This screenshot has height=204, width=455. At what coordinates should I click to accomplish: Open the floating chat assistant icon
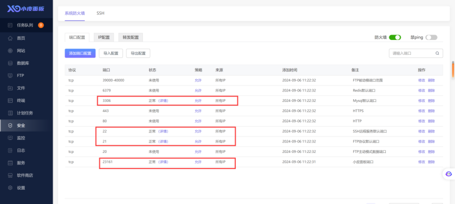point(448,174)
